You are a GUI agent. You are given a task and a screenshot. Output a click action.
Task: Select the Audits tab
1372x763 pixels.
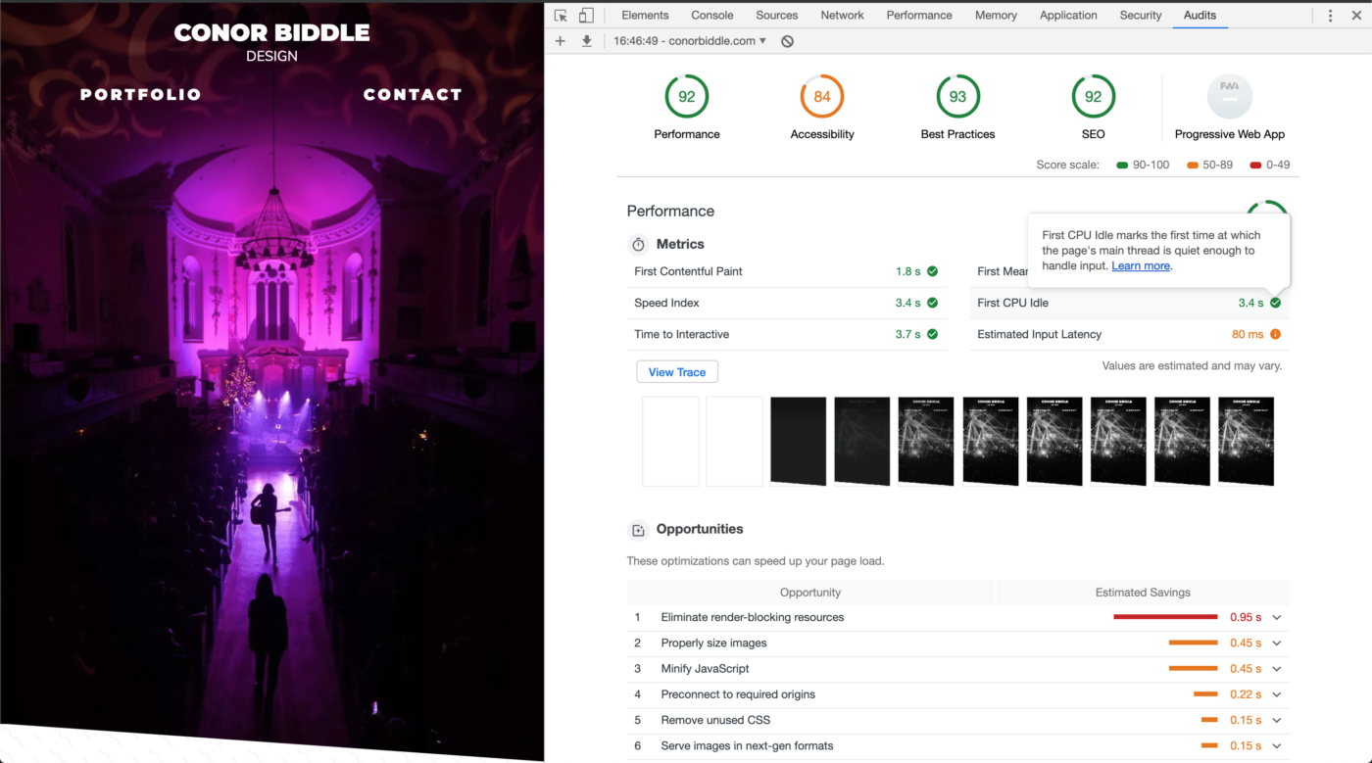pyautogui.click(x=1200, y=16)
